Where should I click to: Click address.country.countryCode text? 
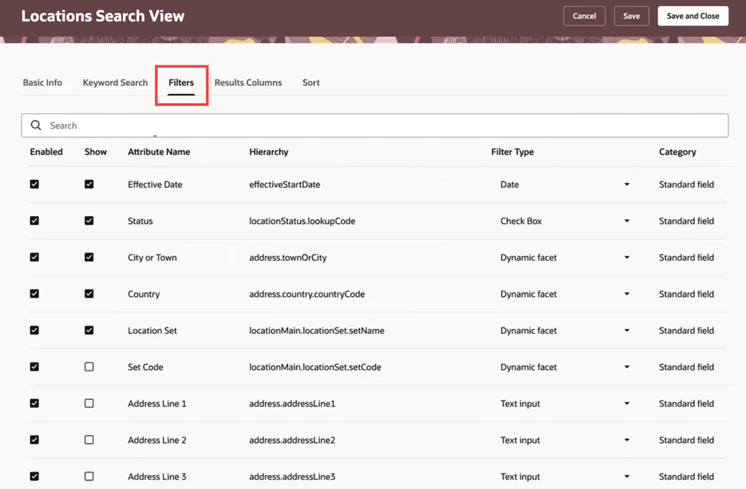(307, 294)
